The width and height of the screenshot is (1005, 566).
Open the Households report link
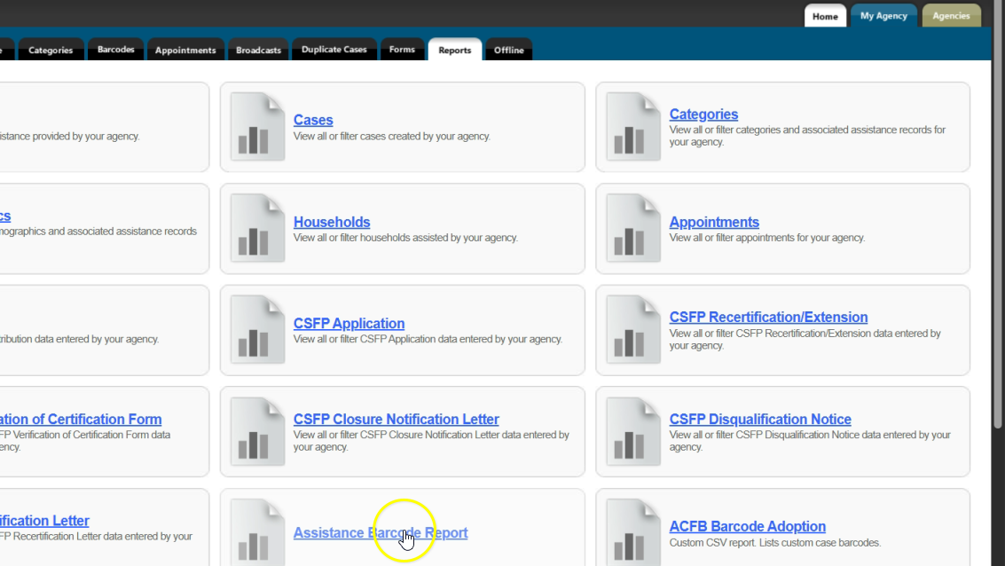click(332, 222)
